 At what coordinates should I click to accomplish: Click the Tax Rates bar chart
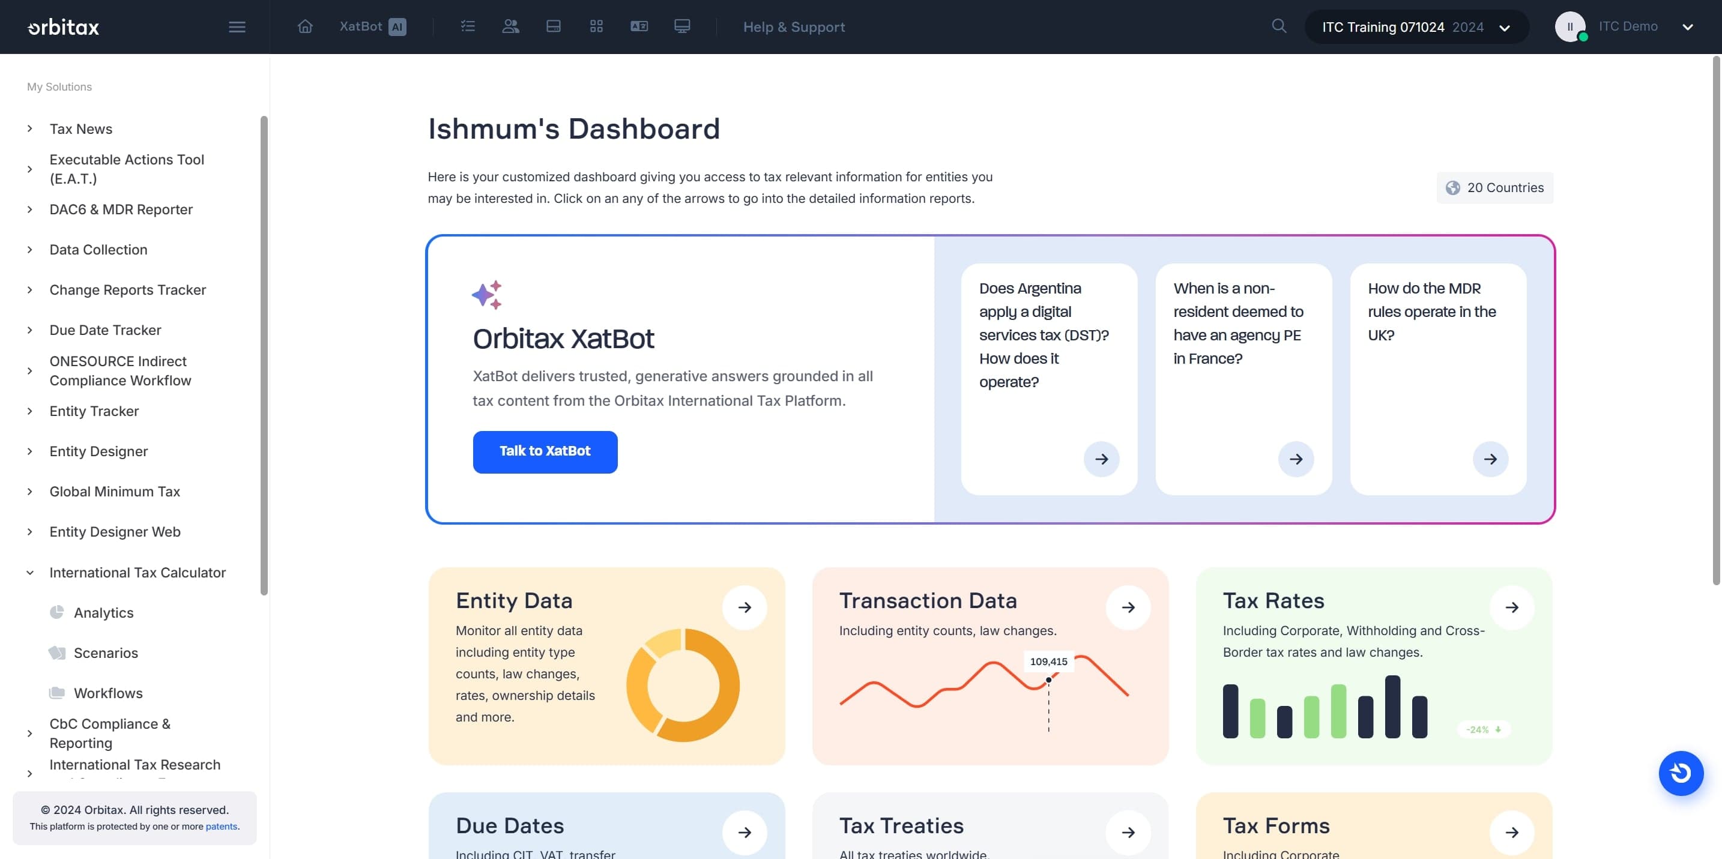[x=1325, y=707]
